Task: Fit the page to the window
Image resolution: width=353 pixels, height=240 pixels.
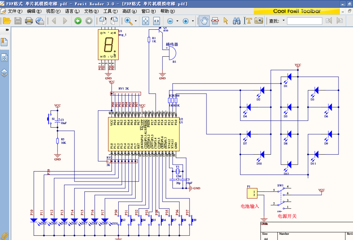Action: (146, 21)
